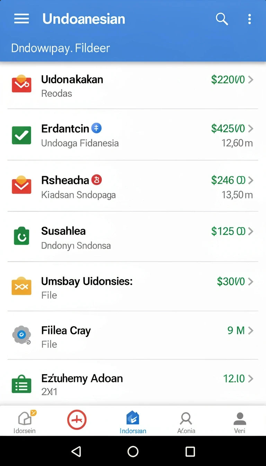Open the three-dot overflow menu

249,19
